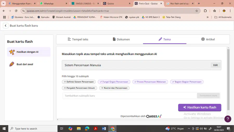Expand the hidden bookmarks chevron
Screen dimensions: 234x132
[207, 17]
